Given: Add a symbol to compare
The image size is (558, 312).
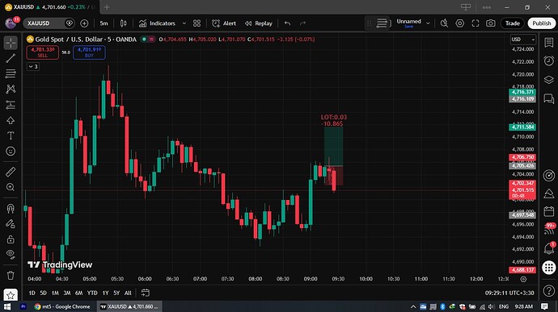Looking at the screenshot, I should click(x=84, y=23).
